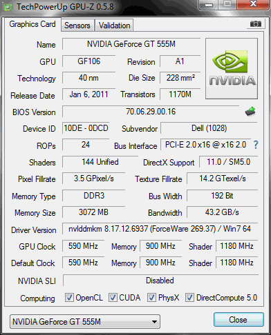271x335 pixels.
Task: Click the camera screenshot icon
Action: (x=256, y=24)
